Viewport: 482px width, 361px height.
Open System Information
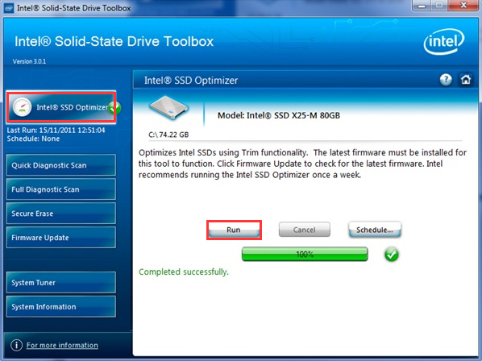61,307
